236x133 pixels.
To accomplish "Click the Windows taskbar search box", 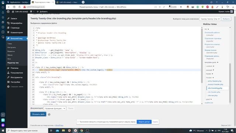I will pos(27,130).
